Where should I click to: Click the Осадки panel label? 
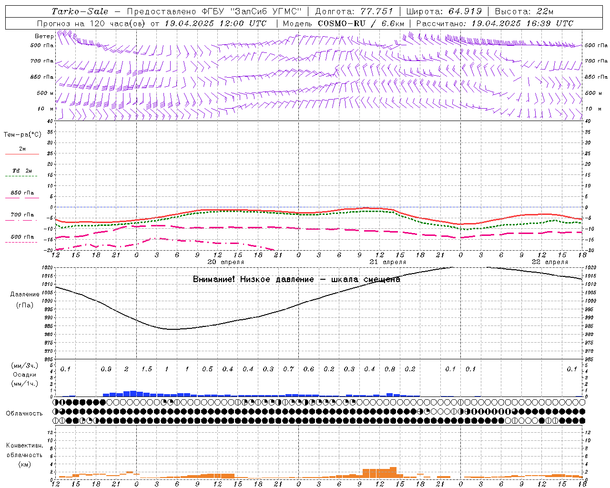pyautogui.click(x=24, y=375)
